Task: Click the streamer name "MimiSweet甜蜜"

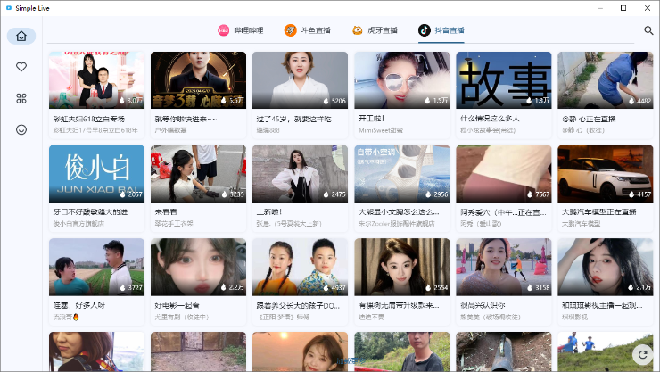Action: (x=381, y=130)
